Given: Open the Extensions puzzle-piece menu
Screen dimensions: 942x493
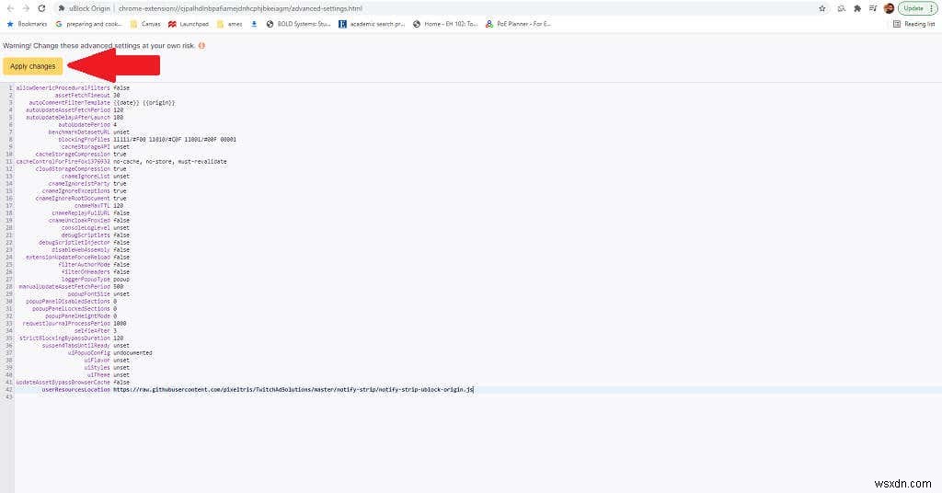Looking at the screenshot, I should tap(857, 8).
